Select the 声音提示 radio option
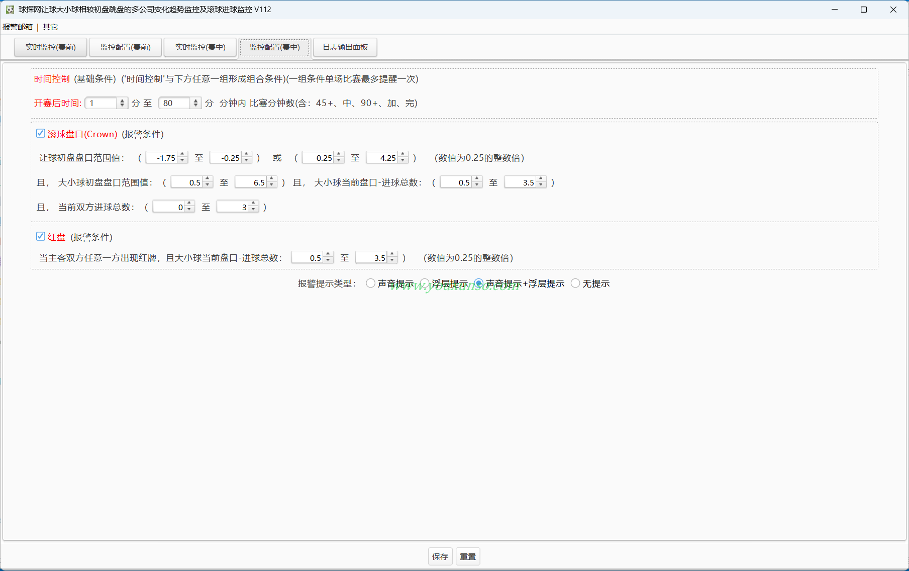909x571 pixels. (370, 283)
